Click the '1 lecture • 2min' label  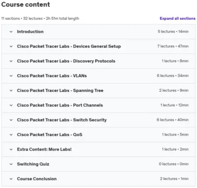point(175,150)
